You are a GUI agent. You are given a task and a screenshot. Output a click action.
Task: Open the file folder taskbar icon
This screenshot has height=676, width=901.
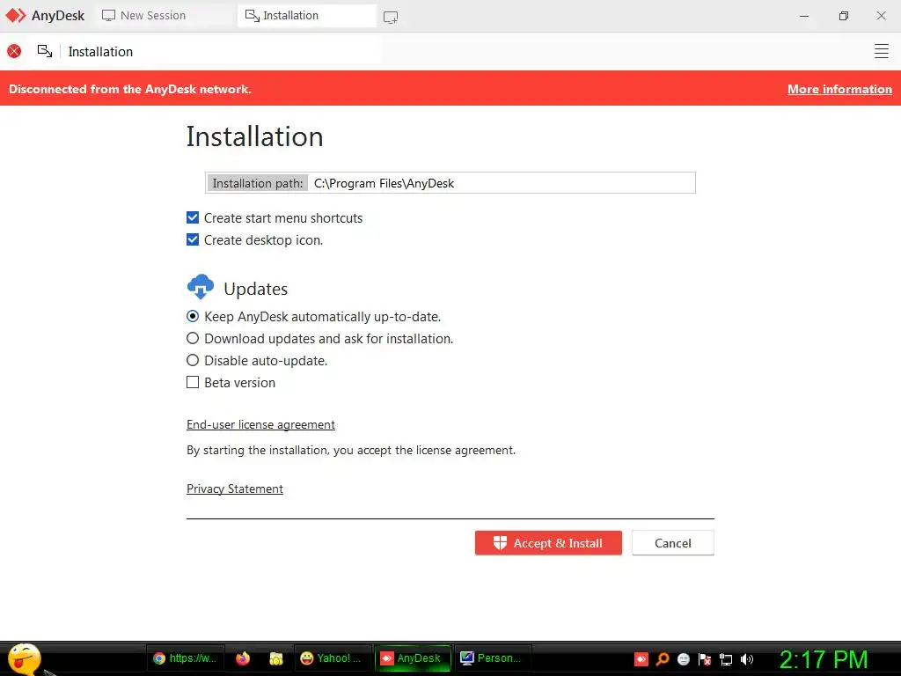(276, 658)
